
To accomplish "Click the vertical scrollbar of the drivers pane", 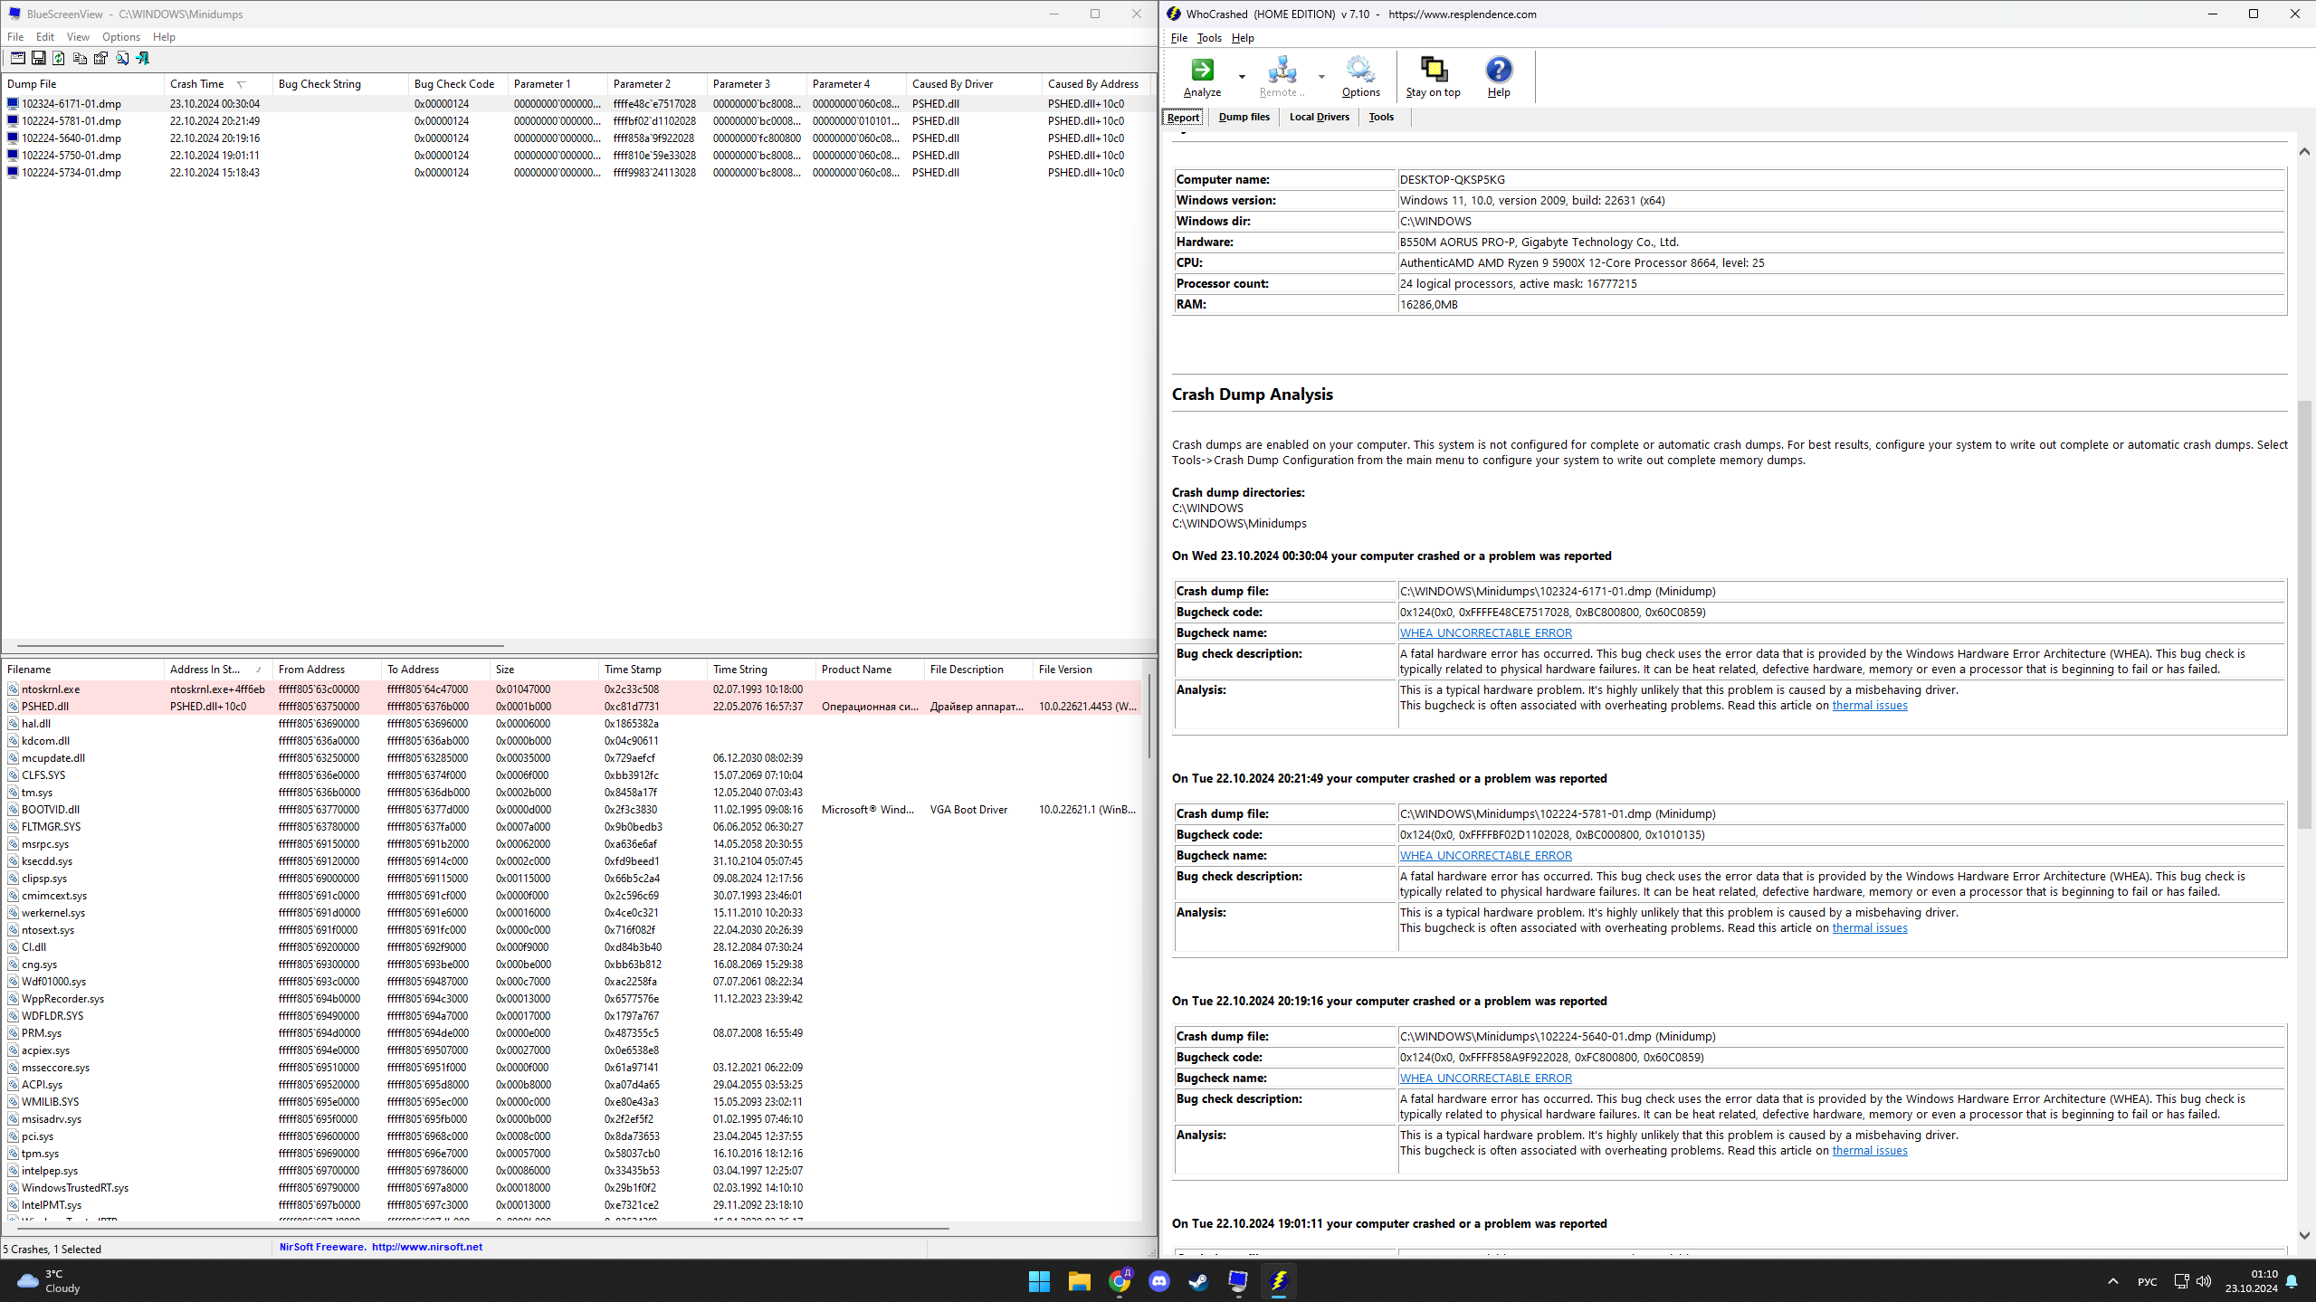I will 1149,717.
